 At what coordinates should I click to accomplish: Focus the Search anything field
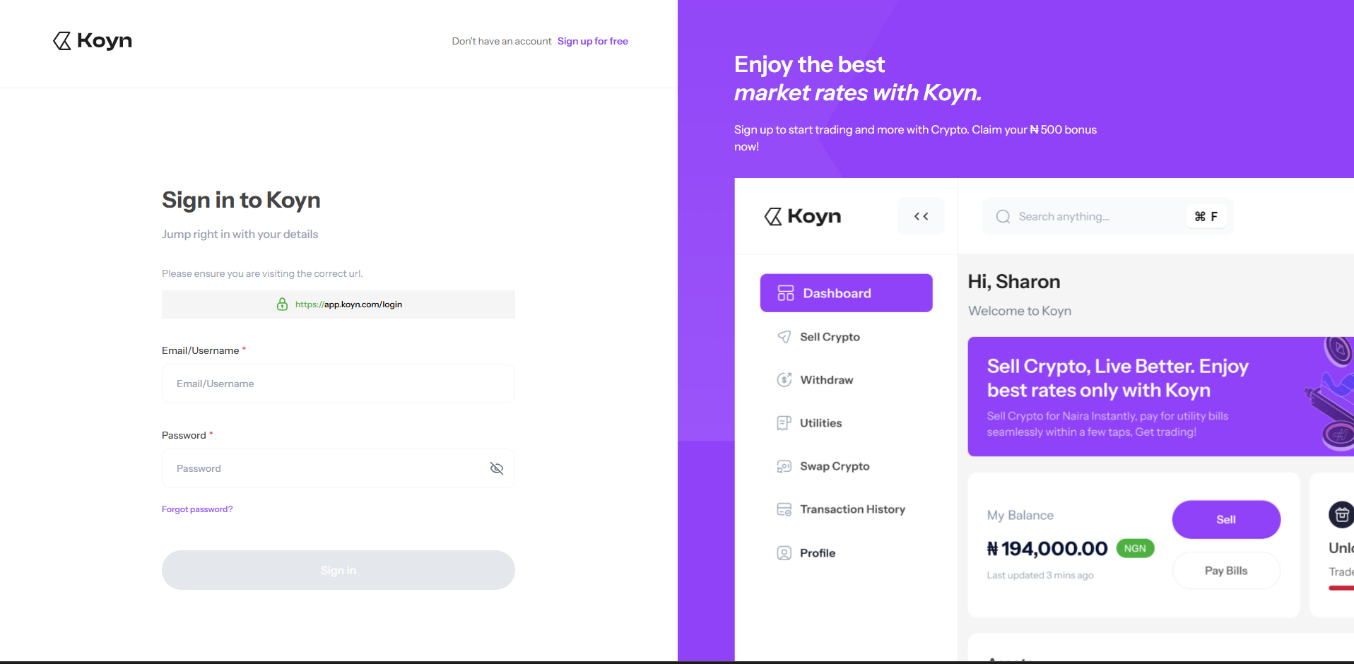pos(1107,216)
